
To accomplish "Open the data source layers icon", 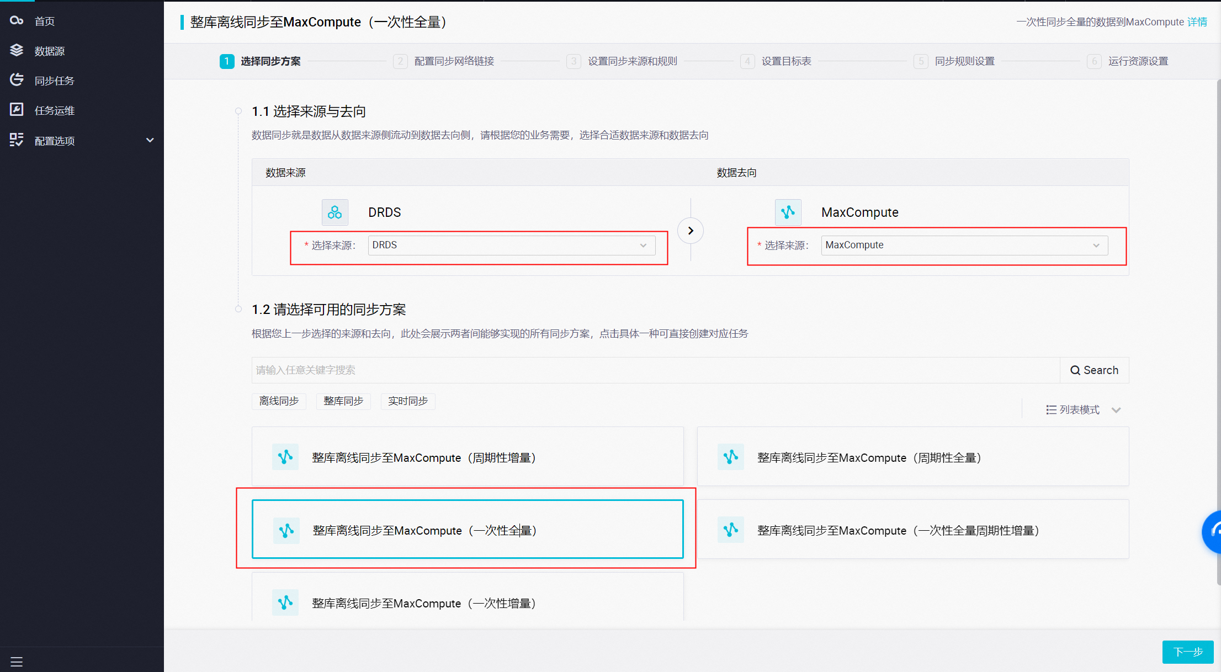I will pyautogui.click(x=17, y=50).
